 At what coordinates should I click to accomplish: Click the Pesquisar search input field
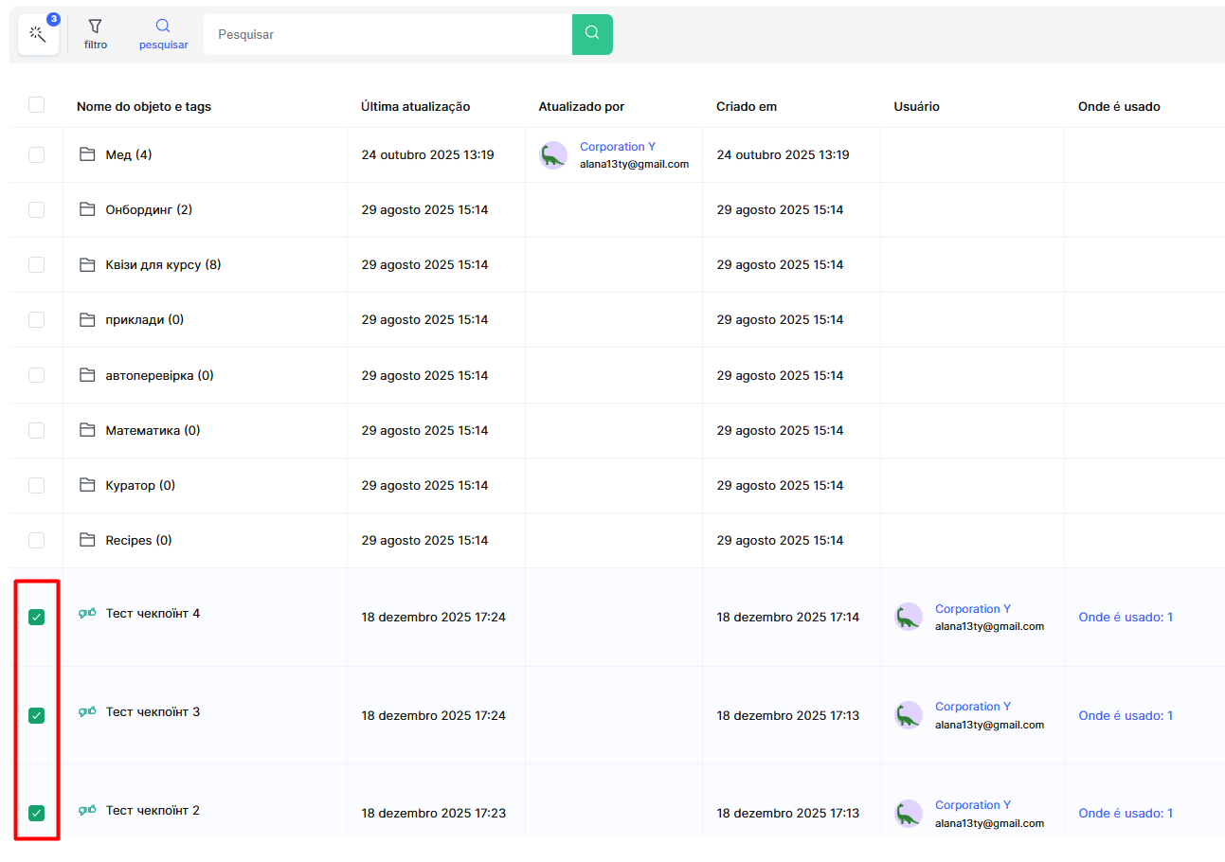[387, 34]
